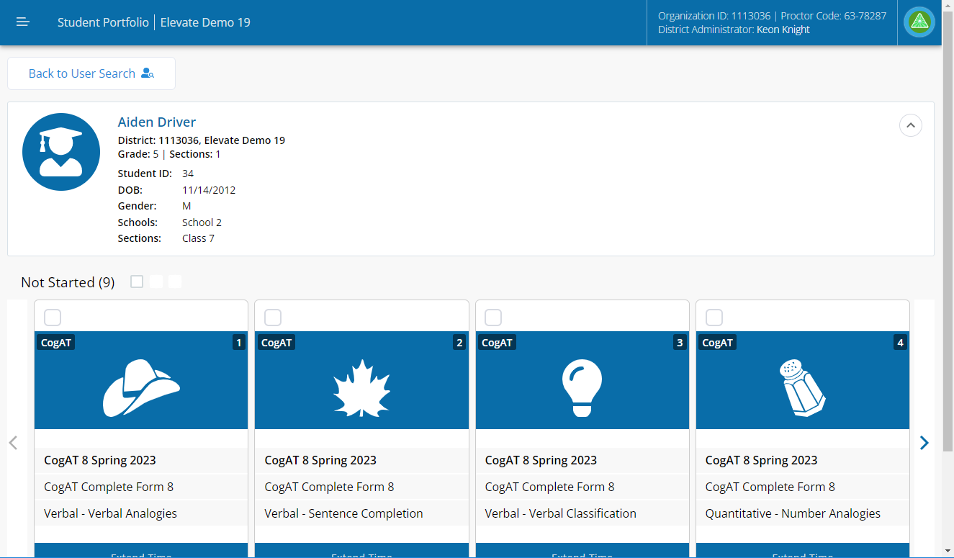Viewport: 954px width, 558px height.
Task: Check the Number Analogies card checkbox
Action: pos(714,318)
